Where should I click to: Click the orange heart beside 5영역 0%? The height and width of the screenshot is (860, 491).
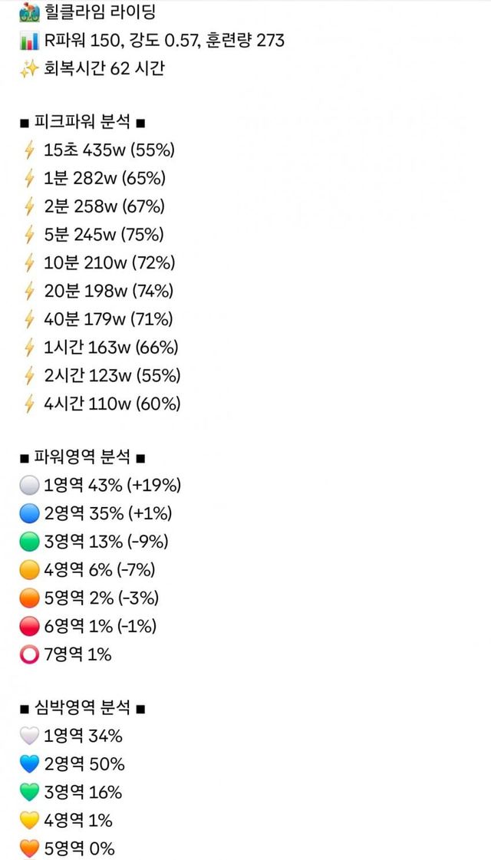[29, 848]
